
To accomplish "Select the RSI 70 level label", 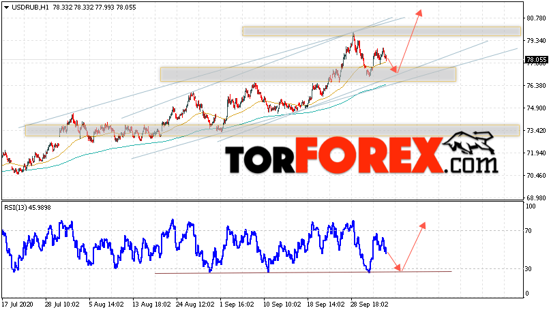I will pos(529,231).
